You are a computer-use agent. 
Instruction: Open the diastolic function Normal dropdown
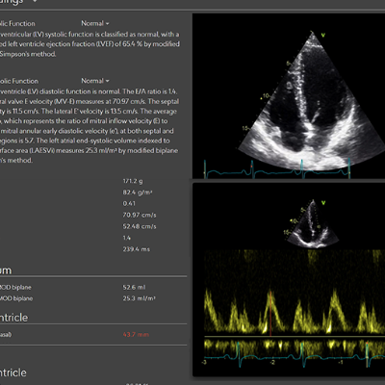[95, 81]
